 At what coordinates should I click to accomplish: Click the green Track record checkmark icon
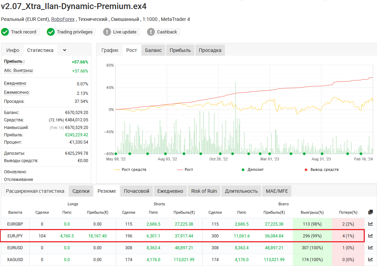click(x=5, y=32)
